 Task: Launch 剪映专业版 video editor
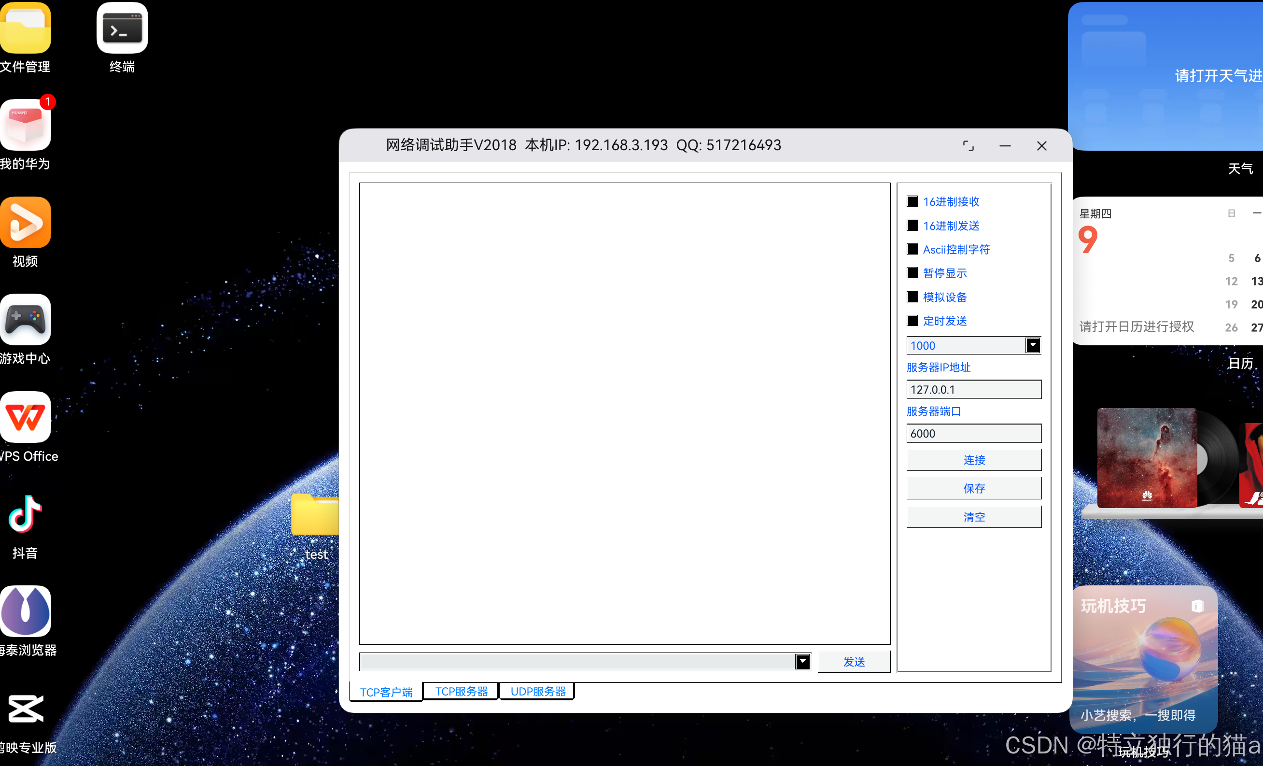[x=25, y=709]
